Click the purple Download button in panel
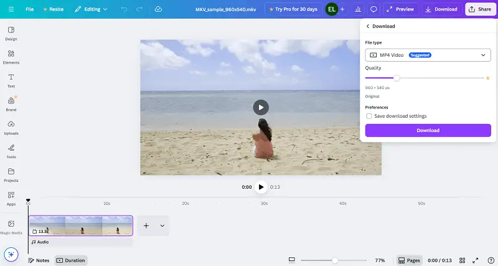The height and width of the screenshot is (266, 498). coord(428,130)
